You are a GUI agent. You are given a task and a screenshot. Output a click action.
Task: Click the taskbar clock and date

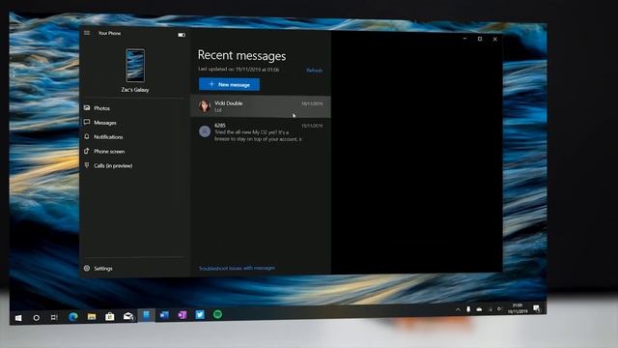[518, 308]
